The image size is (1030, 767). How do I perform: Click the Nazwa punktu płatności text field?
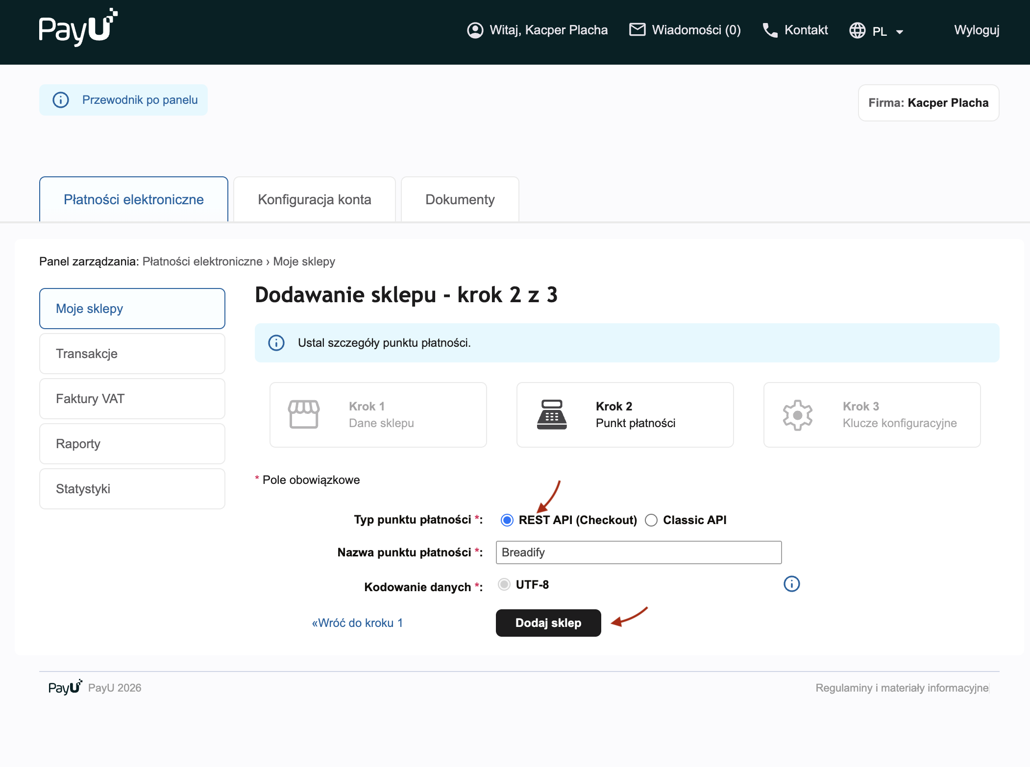[638, 552]
